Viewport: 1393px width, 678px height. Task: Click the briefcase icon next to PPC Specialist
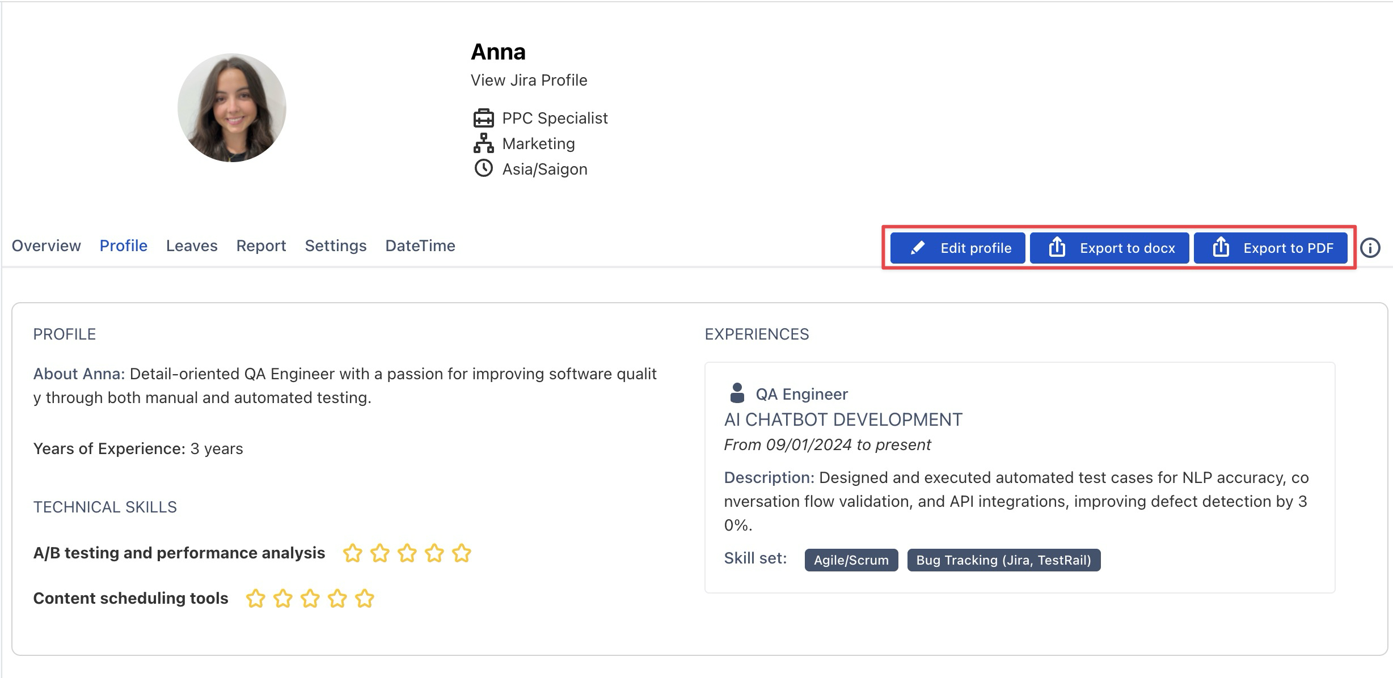pos(483,118)
